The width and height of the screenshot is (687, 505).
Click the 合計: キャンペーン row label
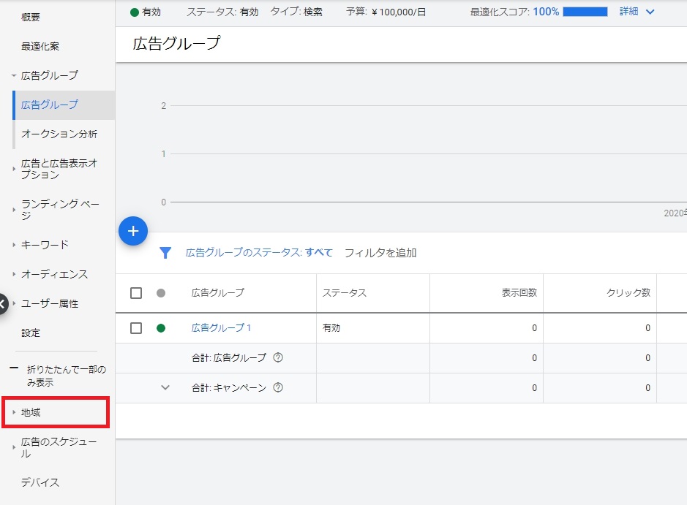point(229,387)
